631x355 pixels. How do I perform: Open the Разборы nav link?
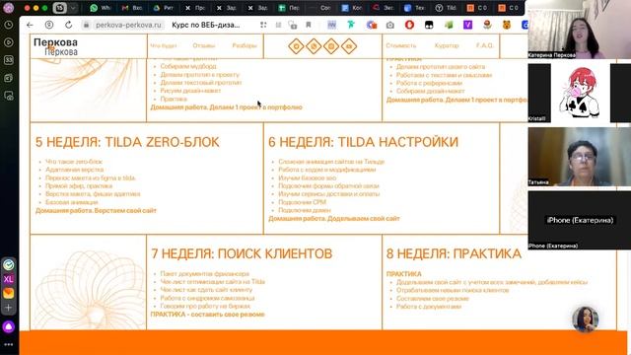point(245,46)
